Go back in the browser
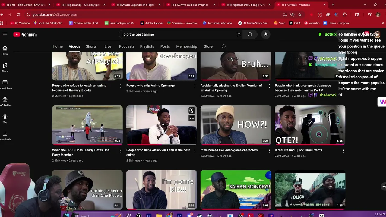Screen dimensions: 386x217 tap(2, 14)
